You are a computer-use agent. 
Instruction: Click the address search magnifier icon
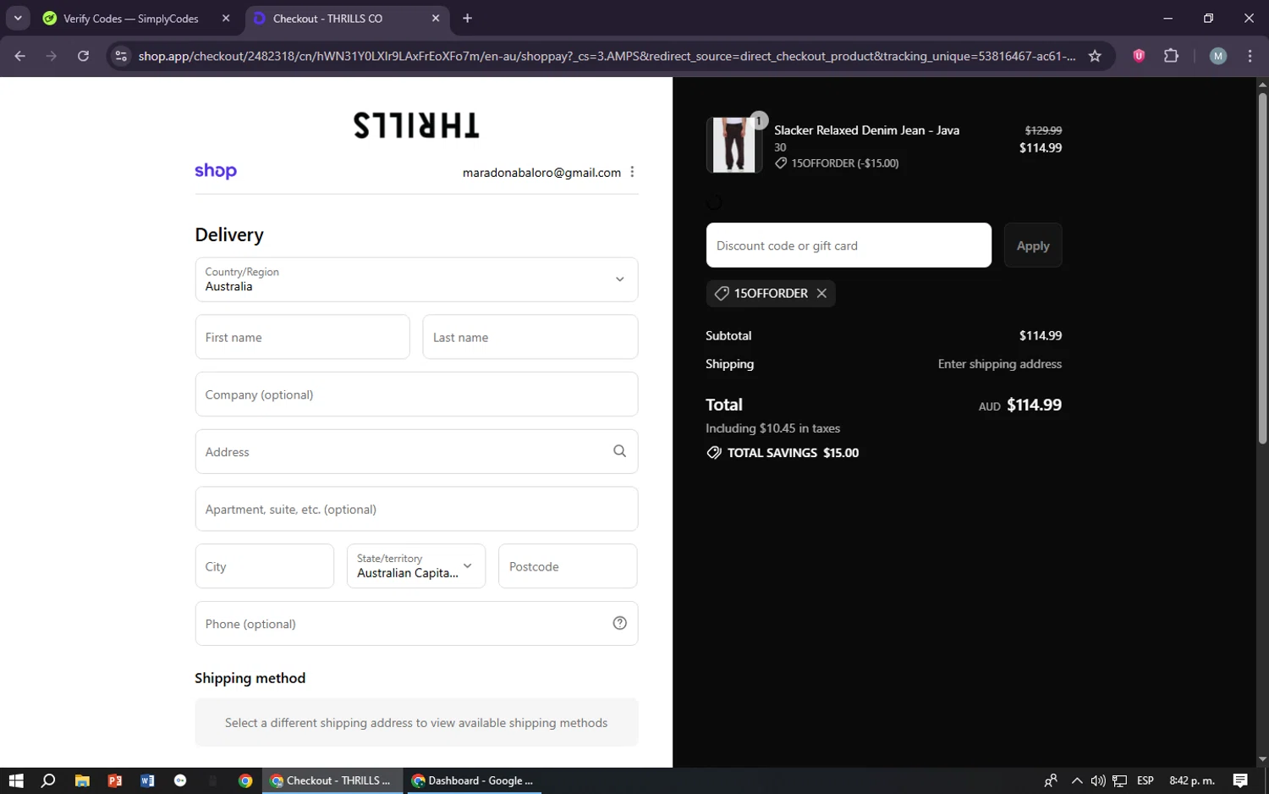619,451
